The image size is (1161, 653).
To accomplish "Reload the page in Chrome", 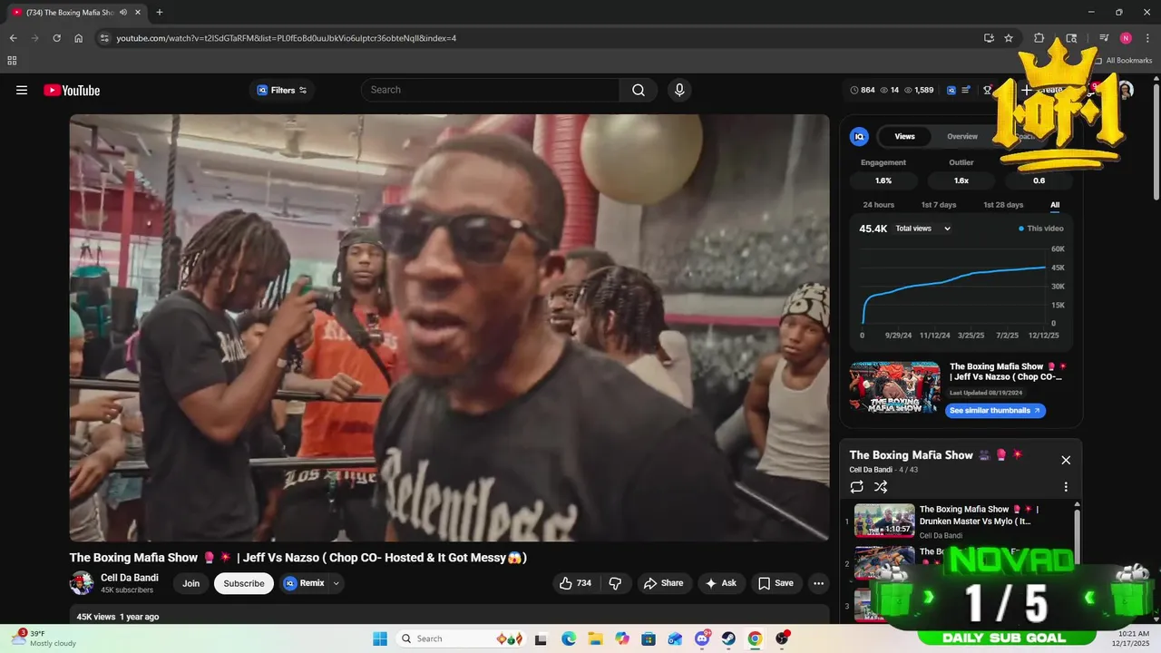I will 56,38.
